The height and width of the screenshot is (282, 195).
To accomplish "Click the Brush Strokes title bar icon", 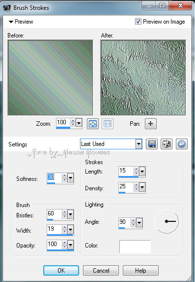I will point(7,8).
